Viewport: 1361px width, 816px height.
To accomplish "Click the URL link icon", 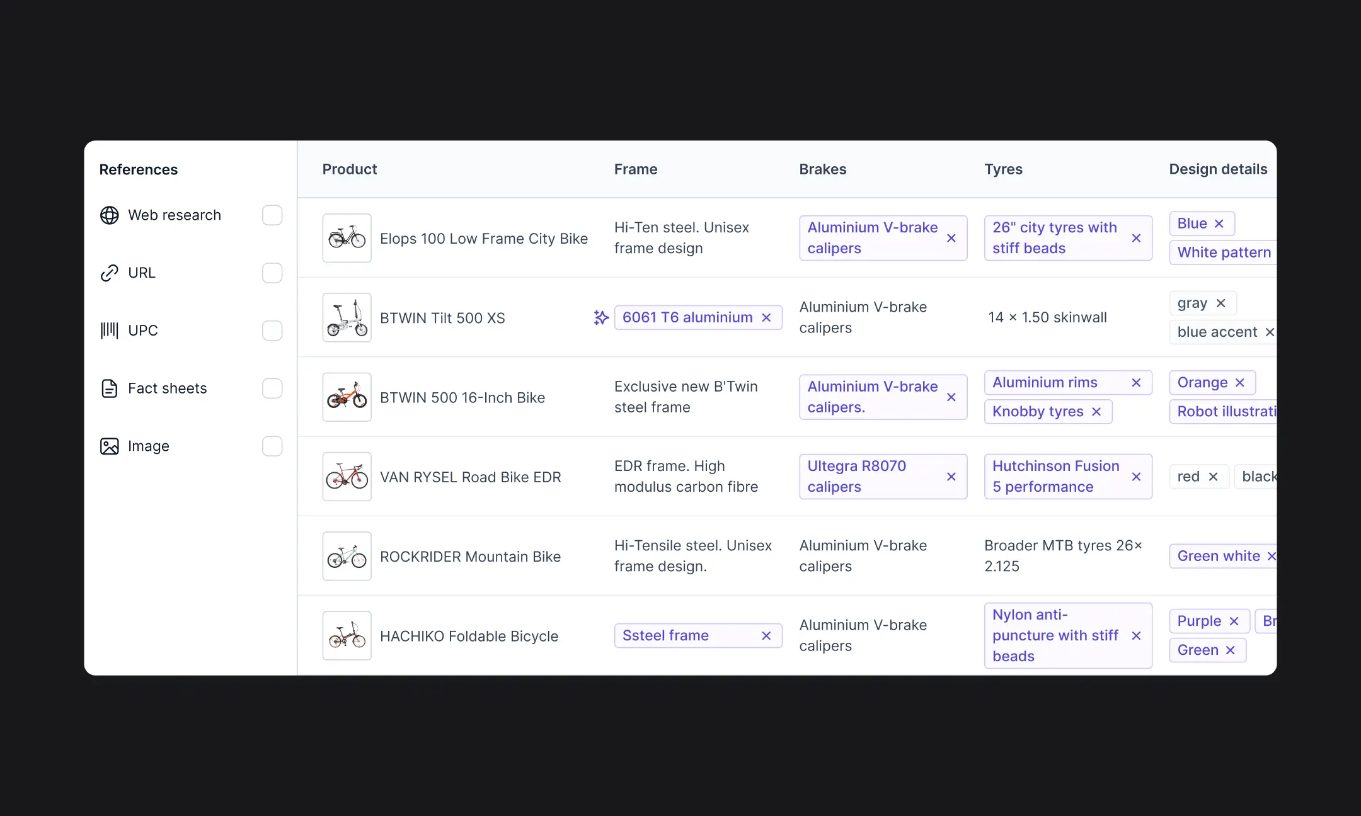I will [x=110, y=273].
